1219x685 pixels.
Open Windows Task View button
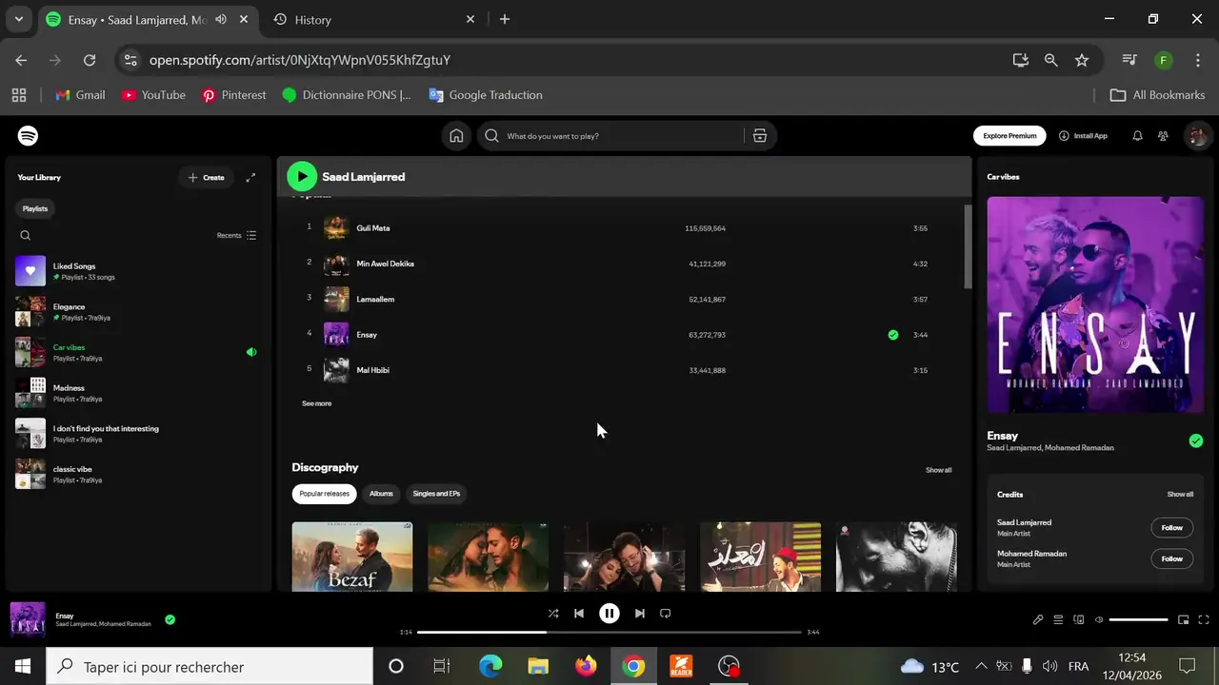pos(442,666)
